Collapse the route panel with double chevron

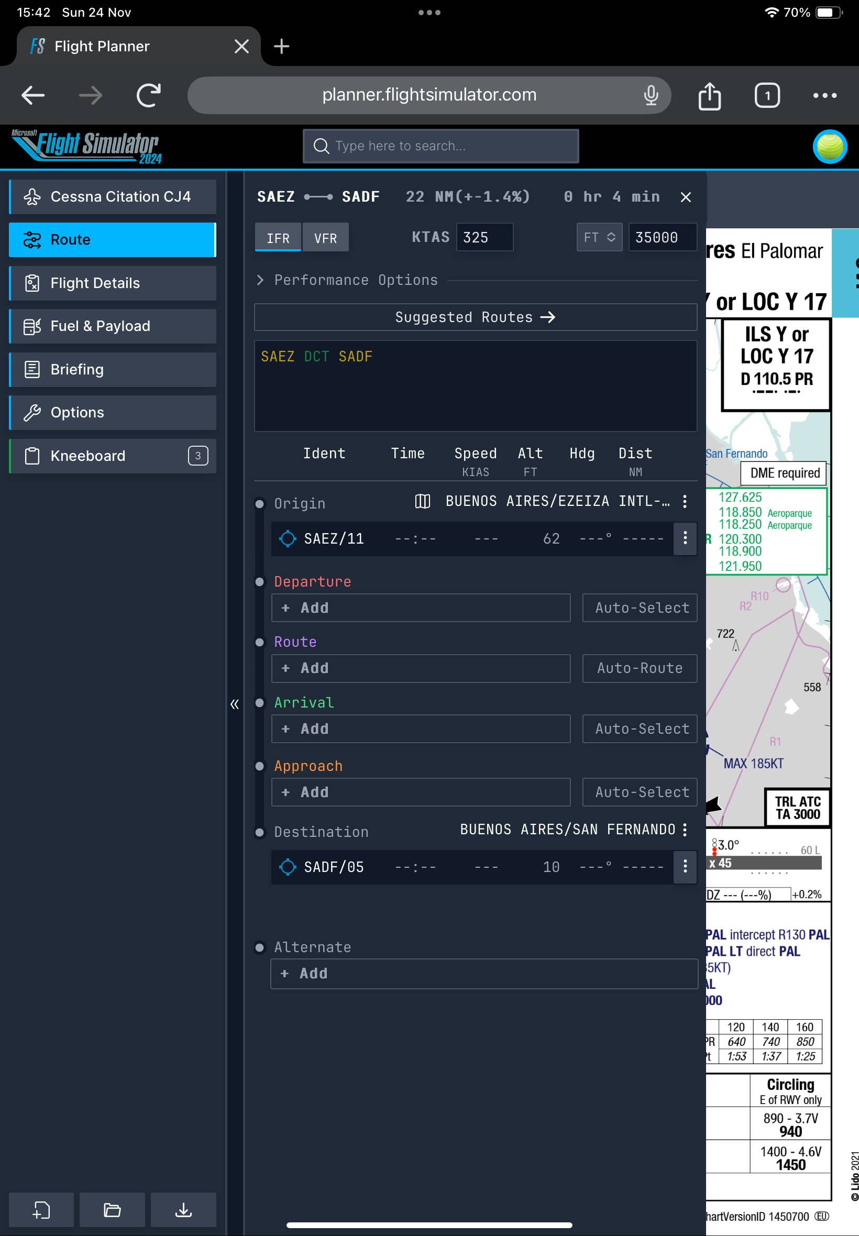pos(235,704)
